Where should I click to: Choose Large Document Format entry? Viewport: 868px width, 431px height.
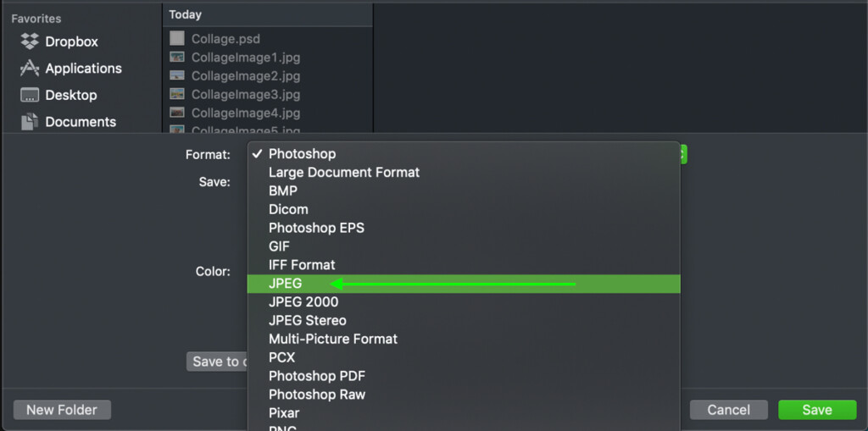(464, 172)
